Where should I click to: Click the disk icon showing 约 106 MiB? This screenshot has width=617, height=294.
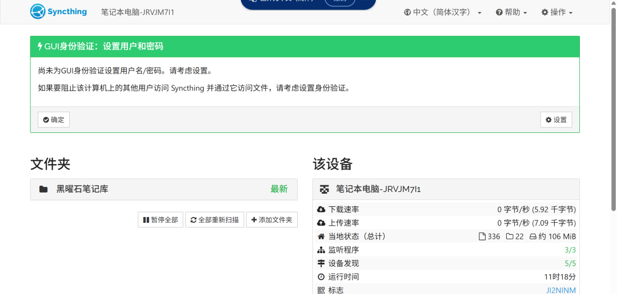click(x=533, y=236)
